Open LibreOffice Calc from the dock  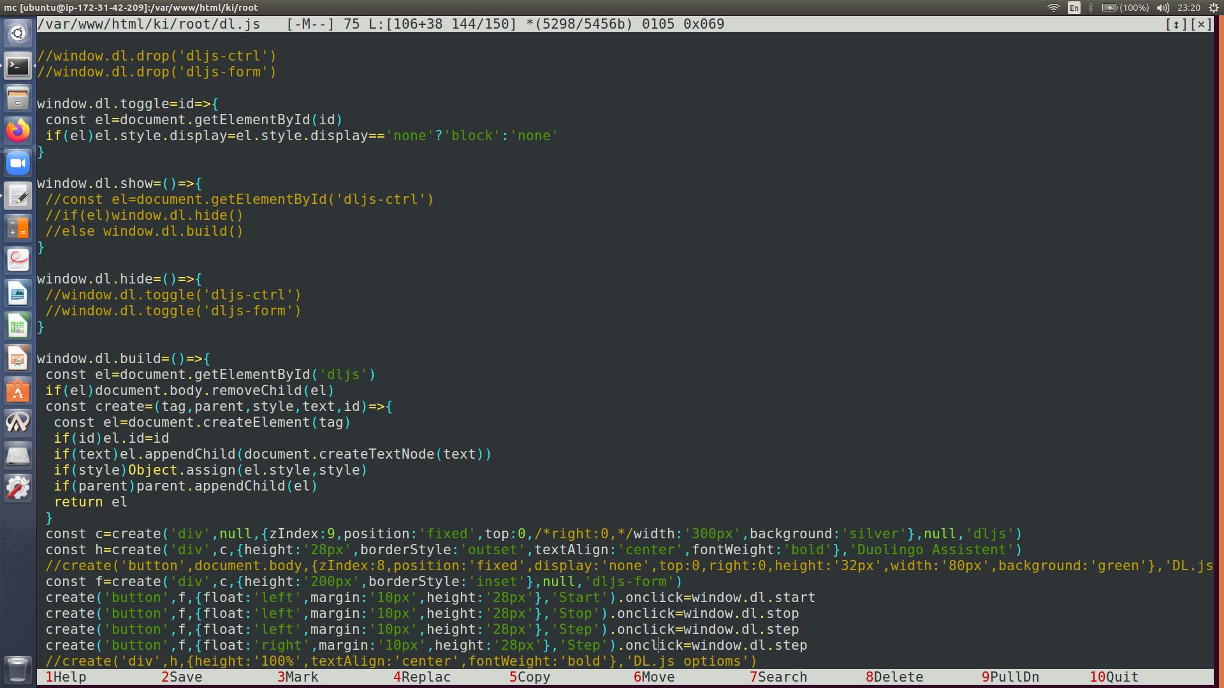[18, 326]
